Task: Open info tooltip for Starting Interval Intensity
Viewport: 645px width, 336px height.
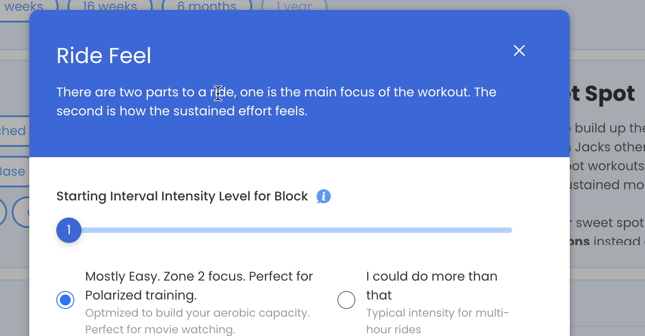Action: (324, 196)
